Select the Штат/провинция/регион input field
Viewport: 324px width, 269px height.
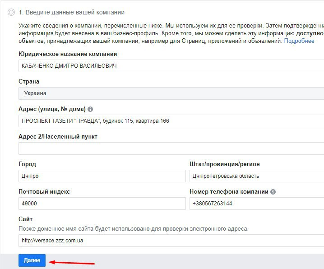[256, 176]
